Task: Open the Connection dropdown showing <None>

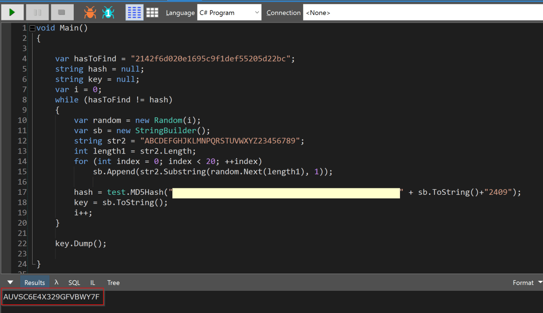Action: tap(422, 13)
